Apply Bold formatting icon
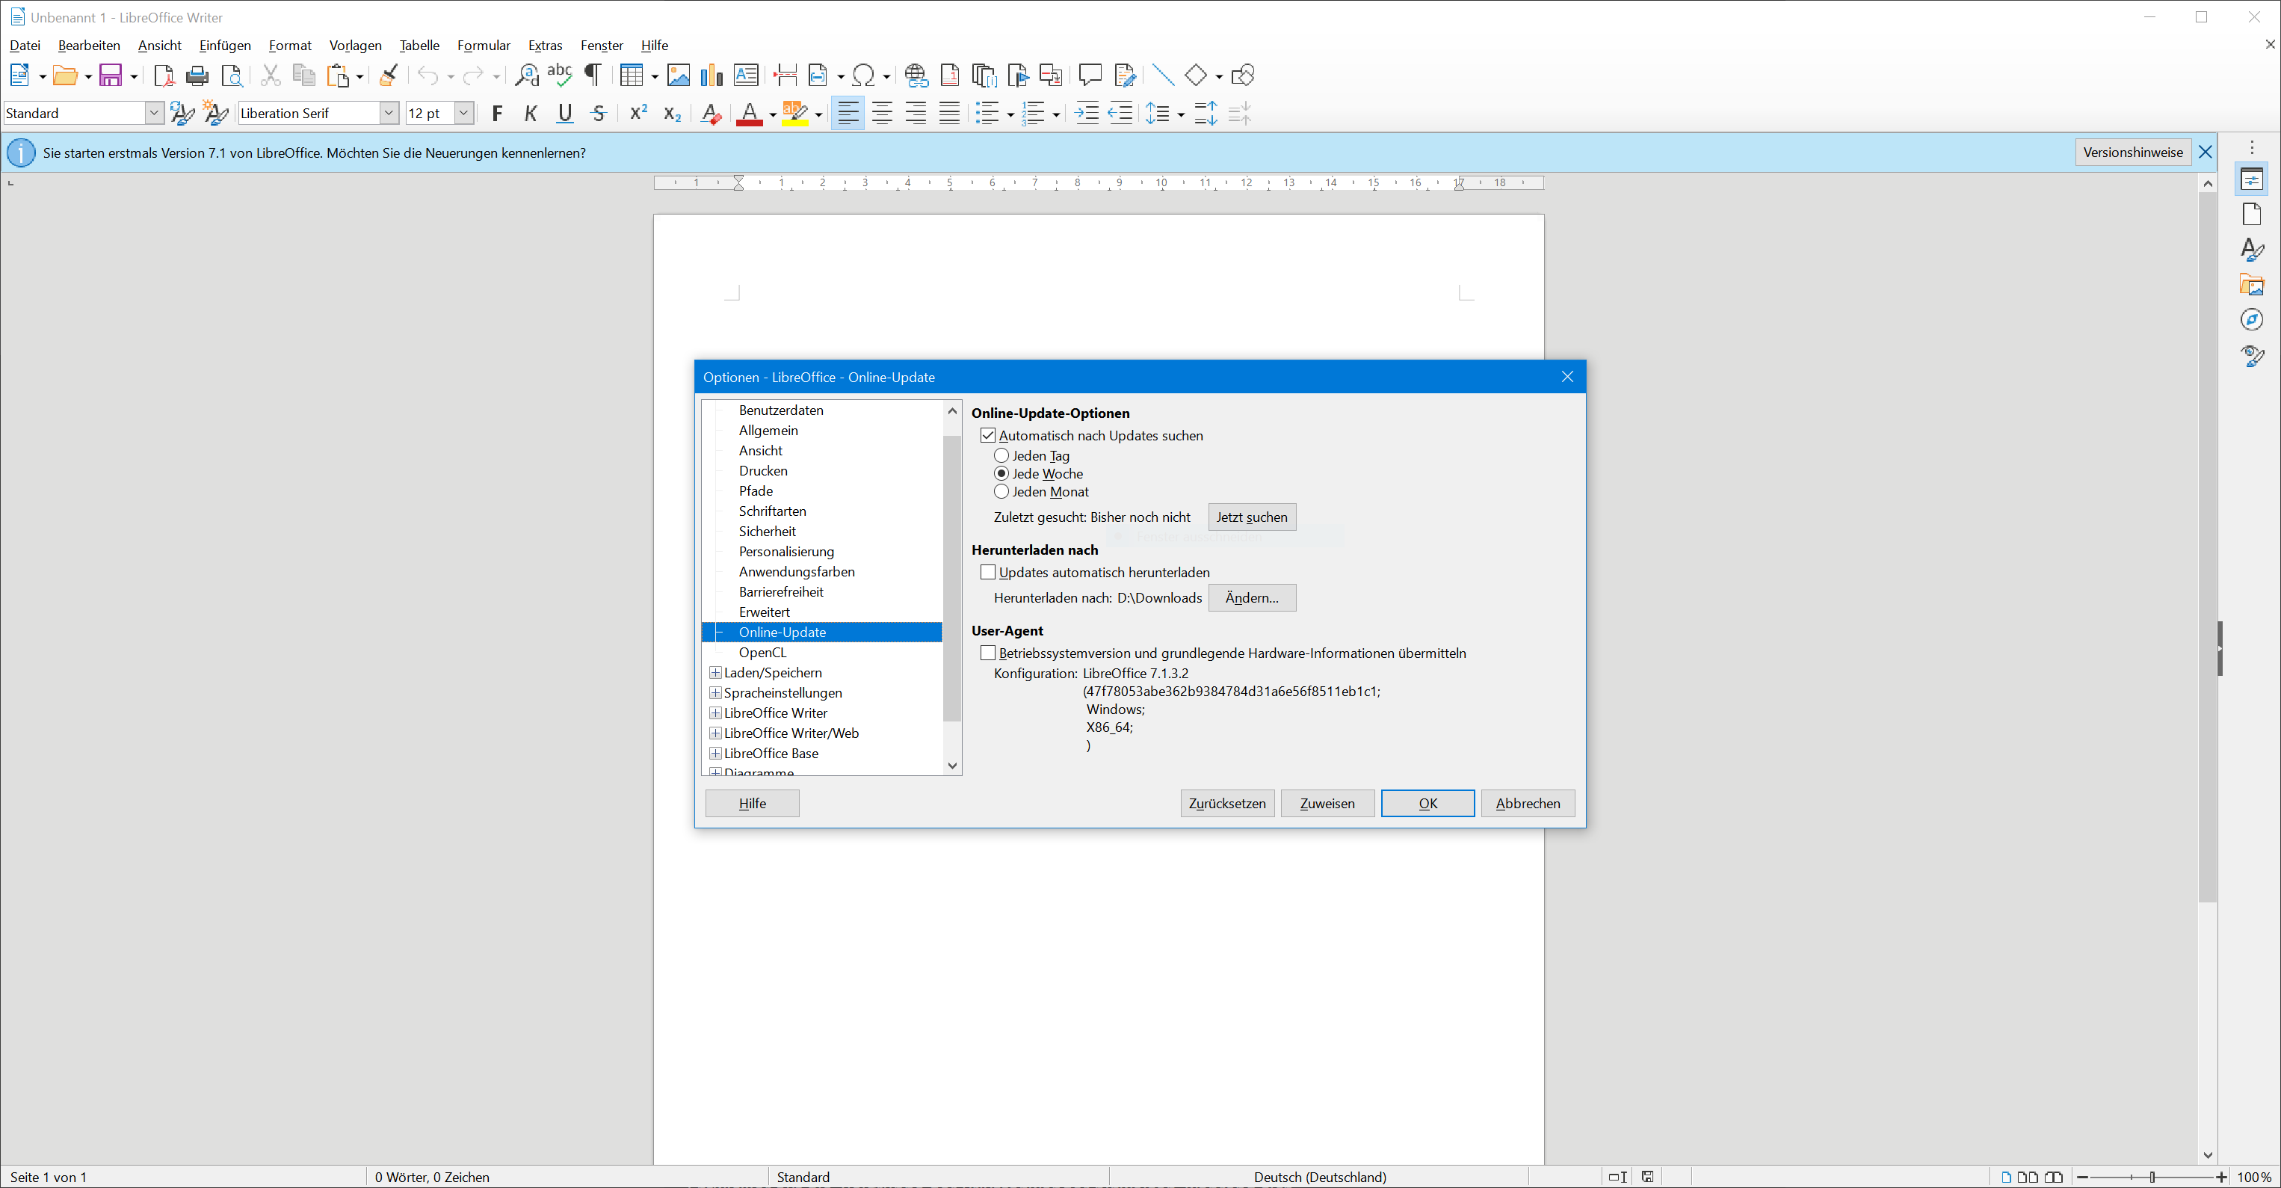 click(x=497, y=114)
